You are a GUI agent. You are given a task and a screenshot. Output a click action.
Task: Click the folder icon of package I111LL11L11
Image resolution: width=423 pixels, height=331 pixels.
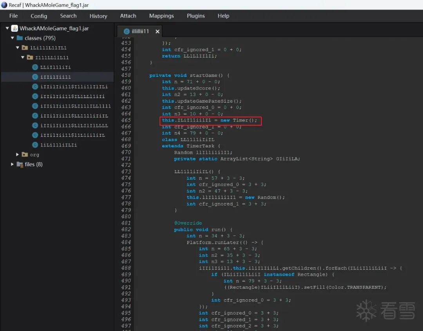point(30,58)
